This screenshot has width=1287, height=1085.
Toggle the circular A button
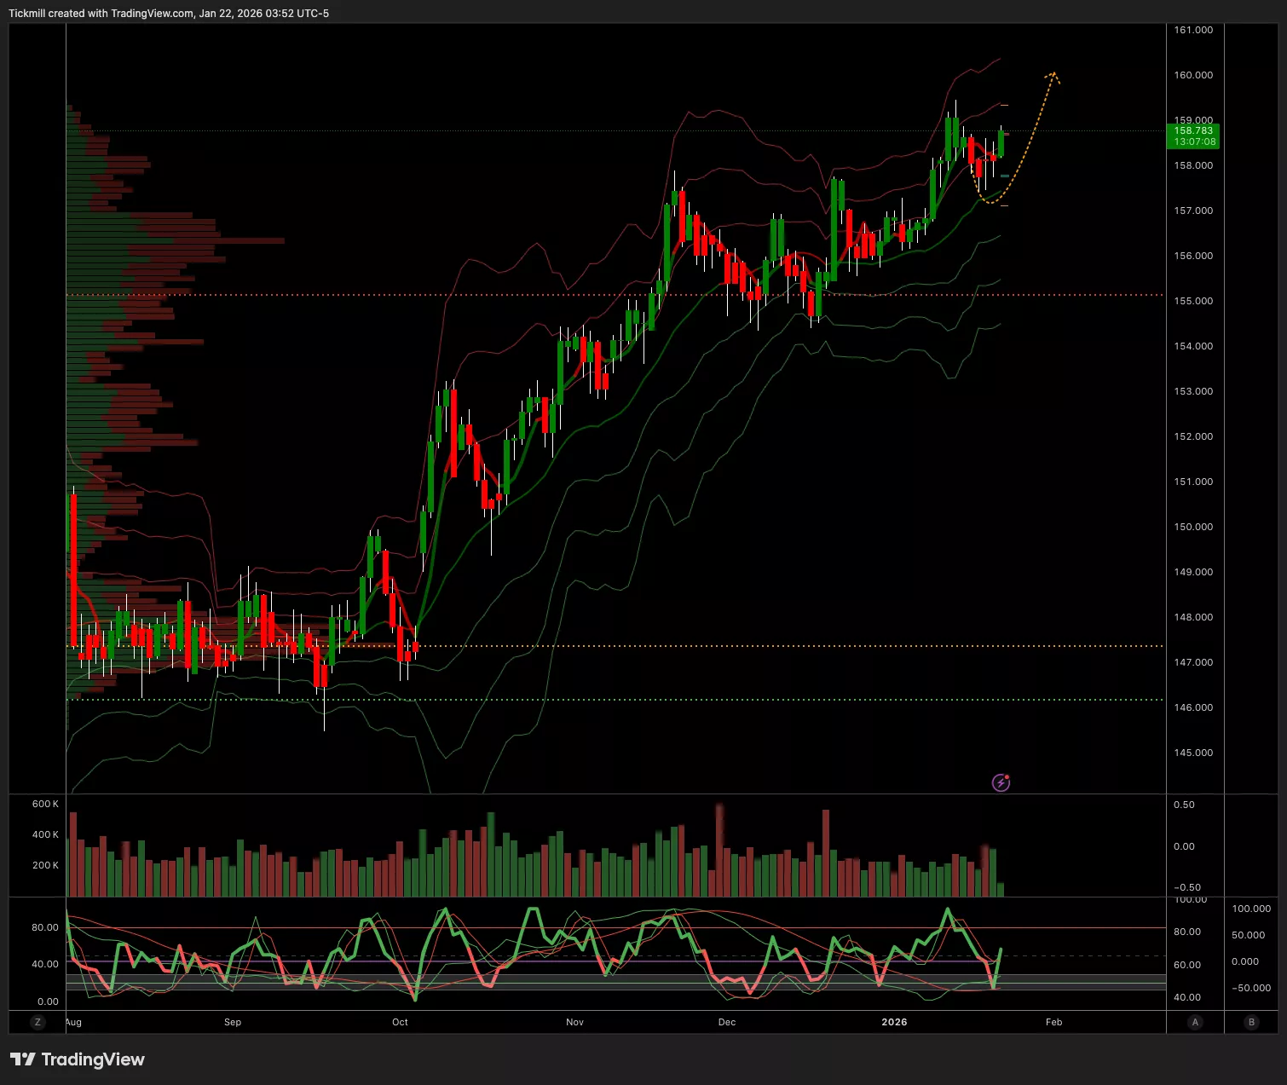[1195, 1022]
